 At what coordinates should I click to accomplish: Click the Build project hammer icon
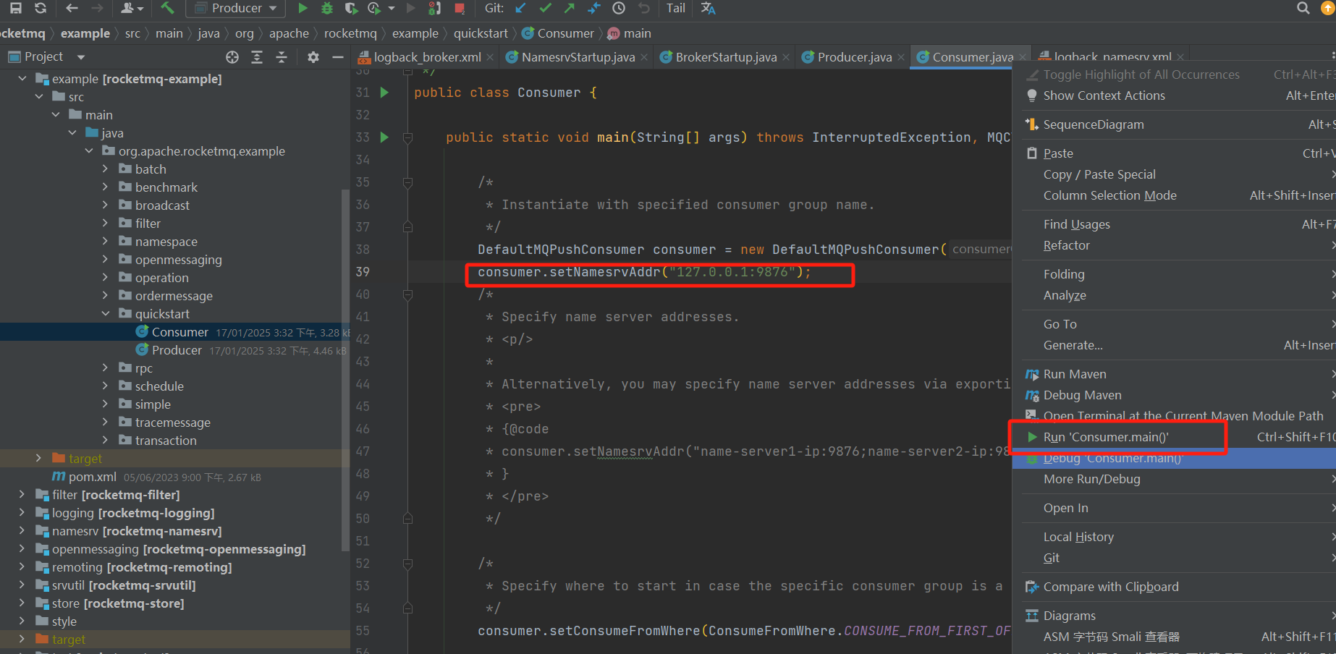point(167,8)
